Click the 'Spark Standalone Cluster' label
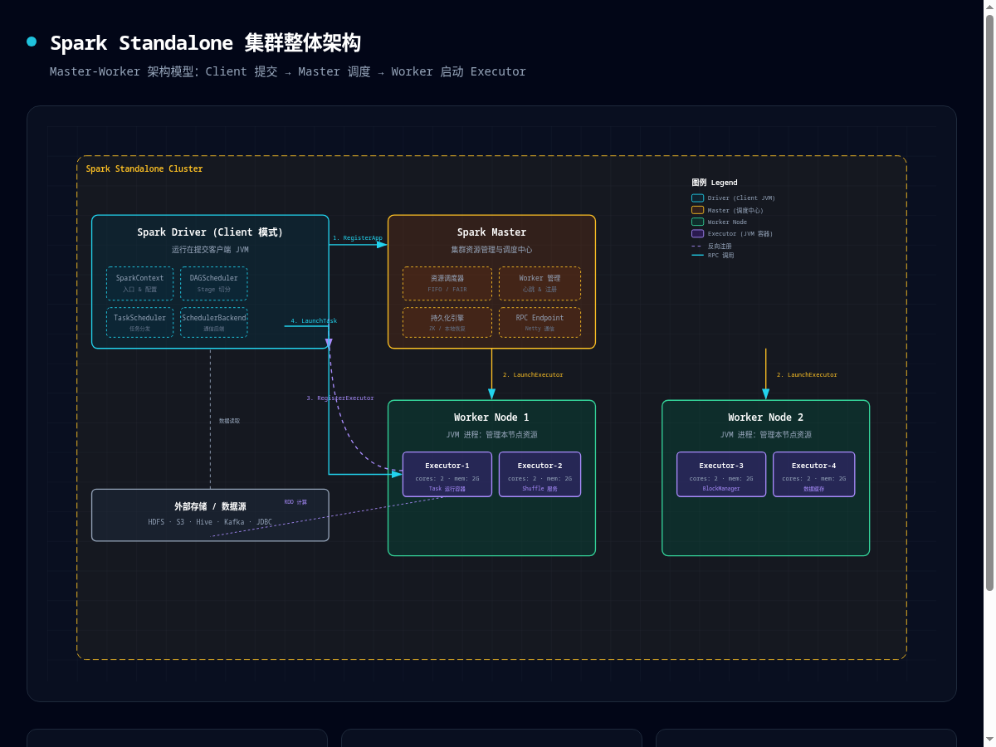Image resolution: width=996 pixels, height=747 pixels. [x=144, y=168]
